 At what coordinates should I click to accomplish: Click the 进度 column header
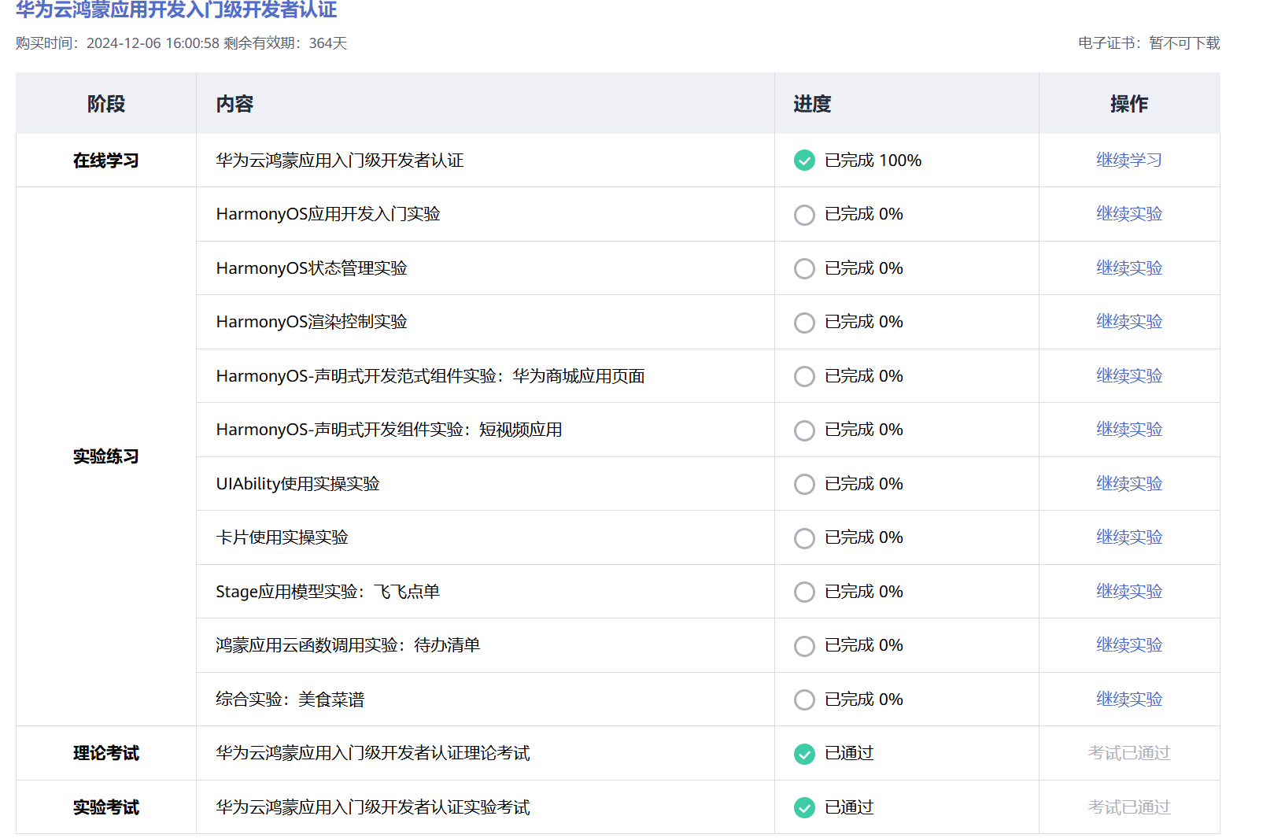pos(907,103)
